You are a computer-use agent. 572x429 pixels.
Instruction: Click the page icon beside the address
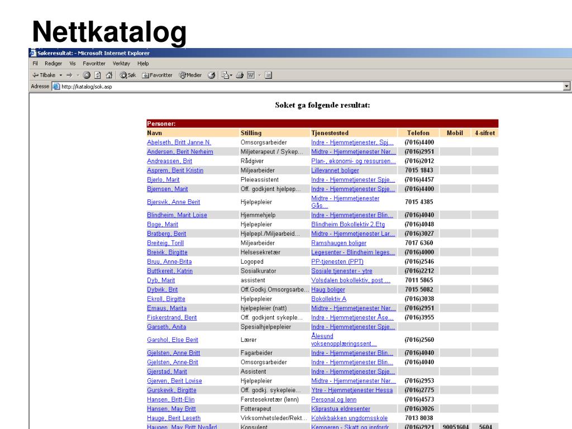click(x=56, y=87)
